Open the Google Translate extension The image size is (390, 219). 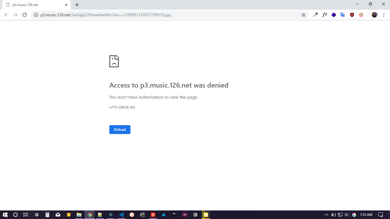coord(343,15)
